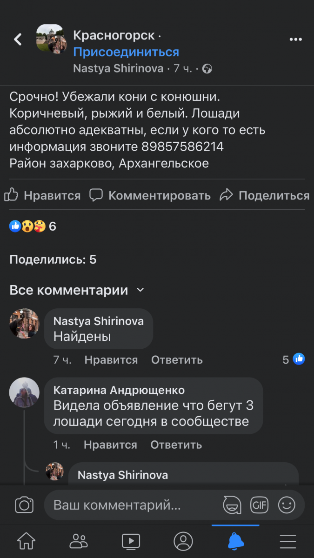The image size is (314, 558).
Task: Open the sticker picker icon
Action: 232,505
